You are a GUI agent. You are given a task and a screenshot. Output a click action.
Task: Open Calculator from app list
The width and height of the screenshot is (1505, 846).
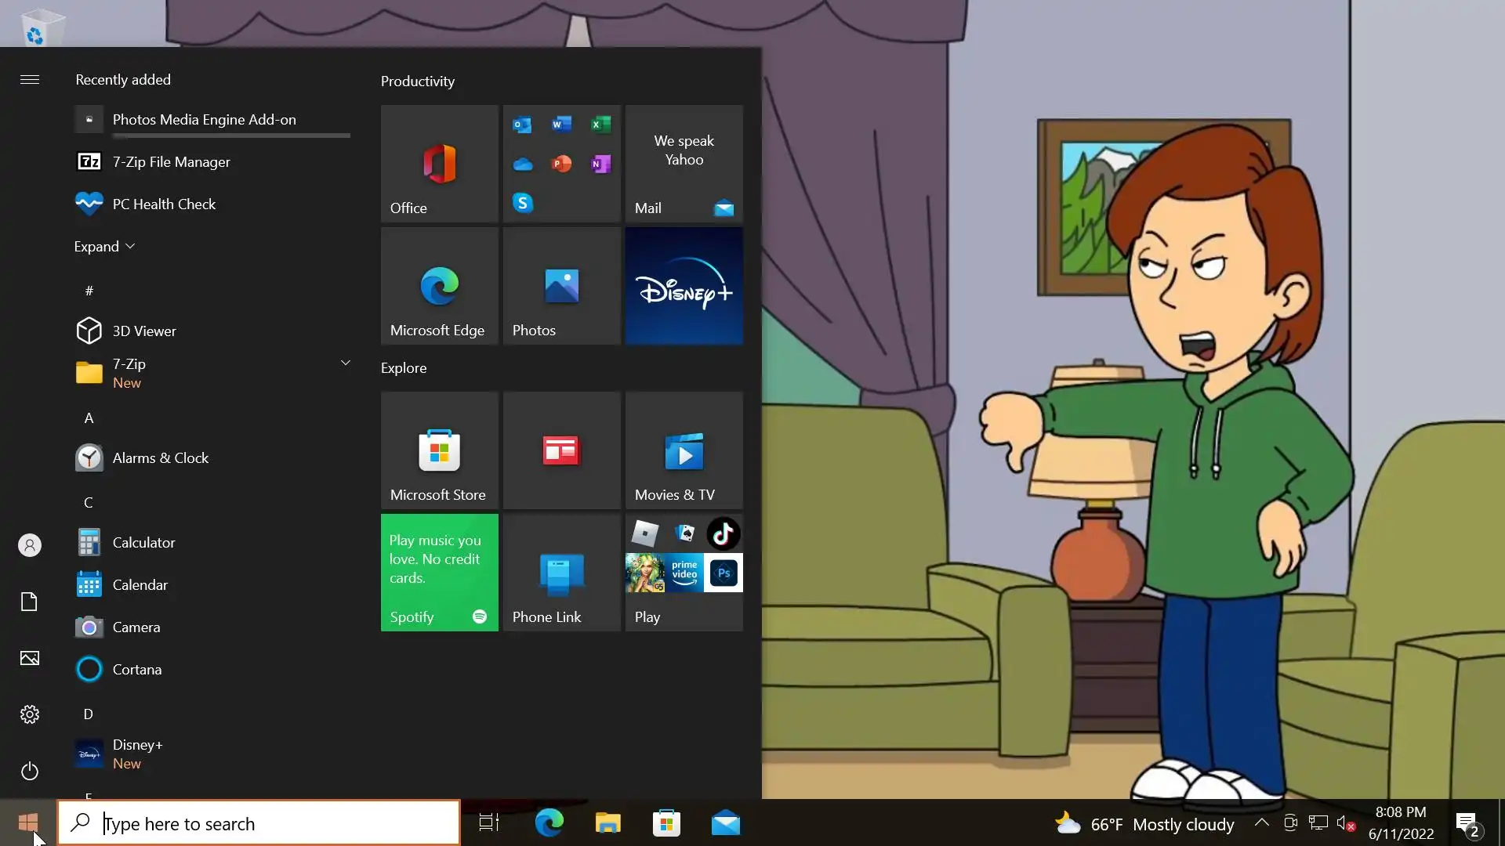(x=143, y=542)
